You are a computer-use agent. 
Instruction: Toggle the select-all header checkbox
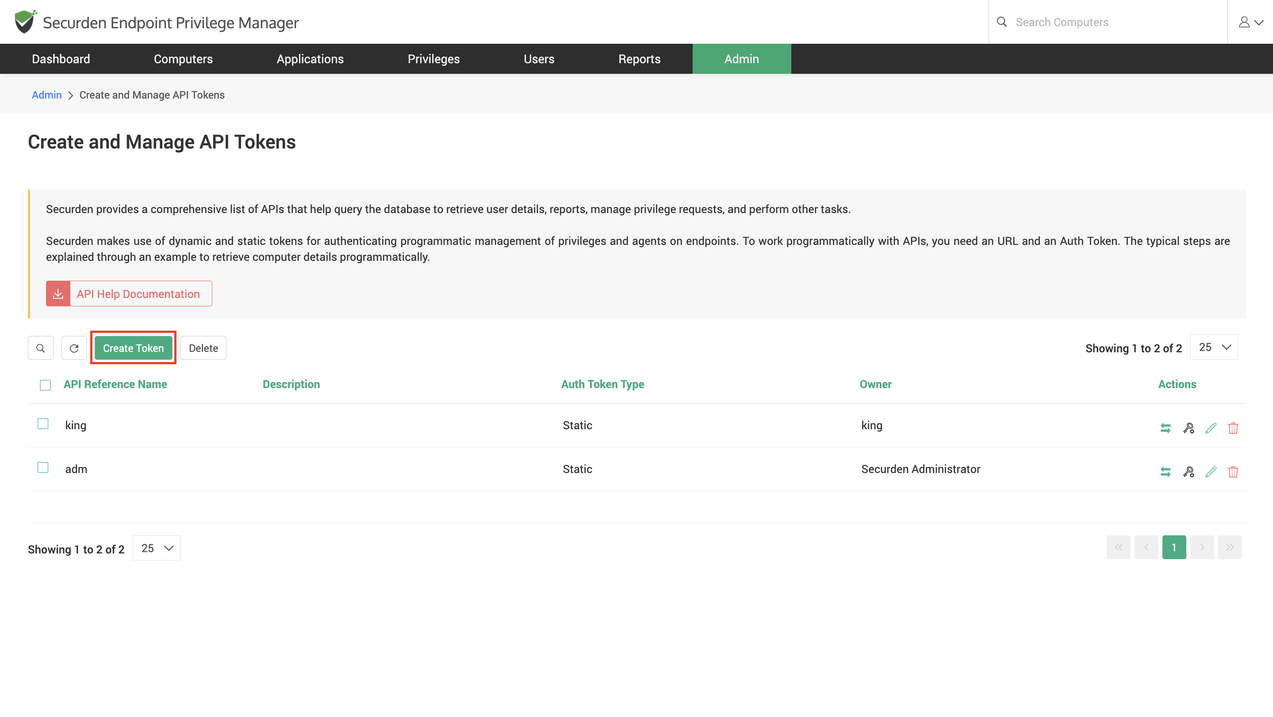46,385
